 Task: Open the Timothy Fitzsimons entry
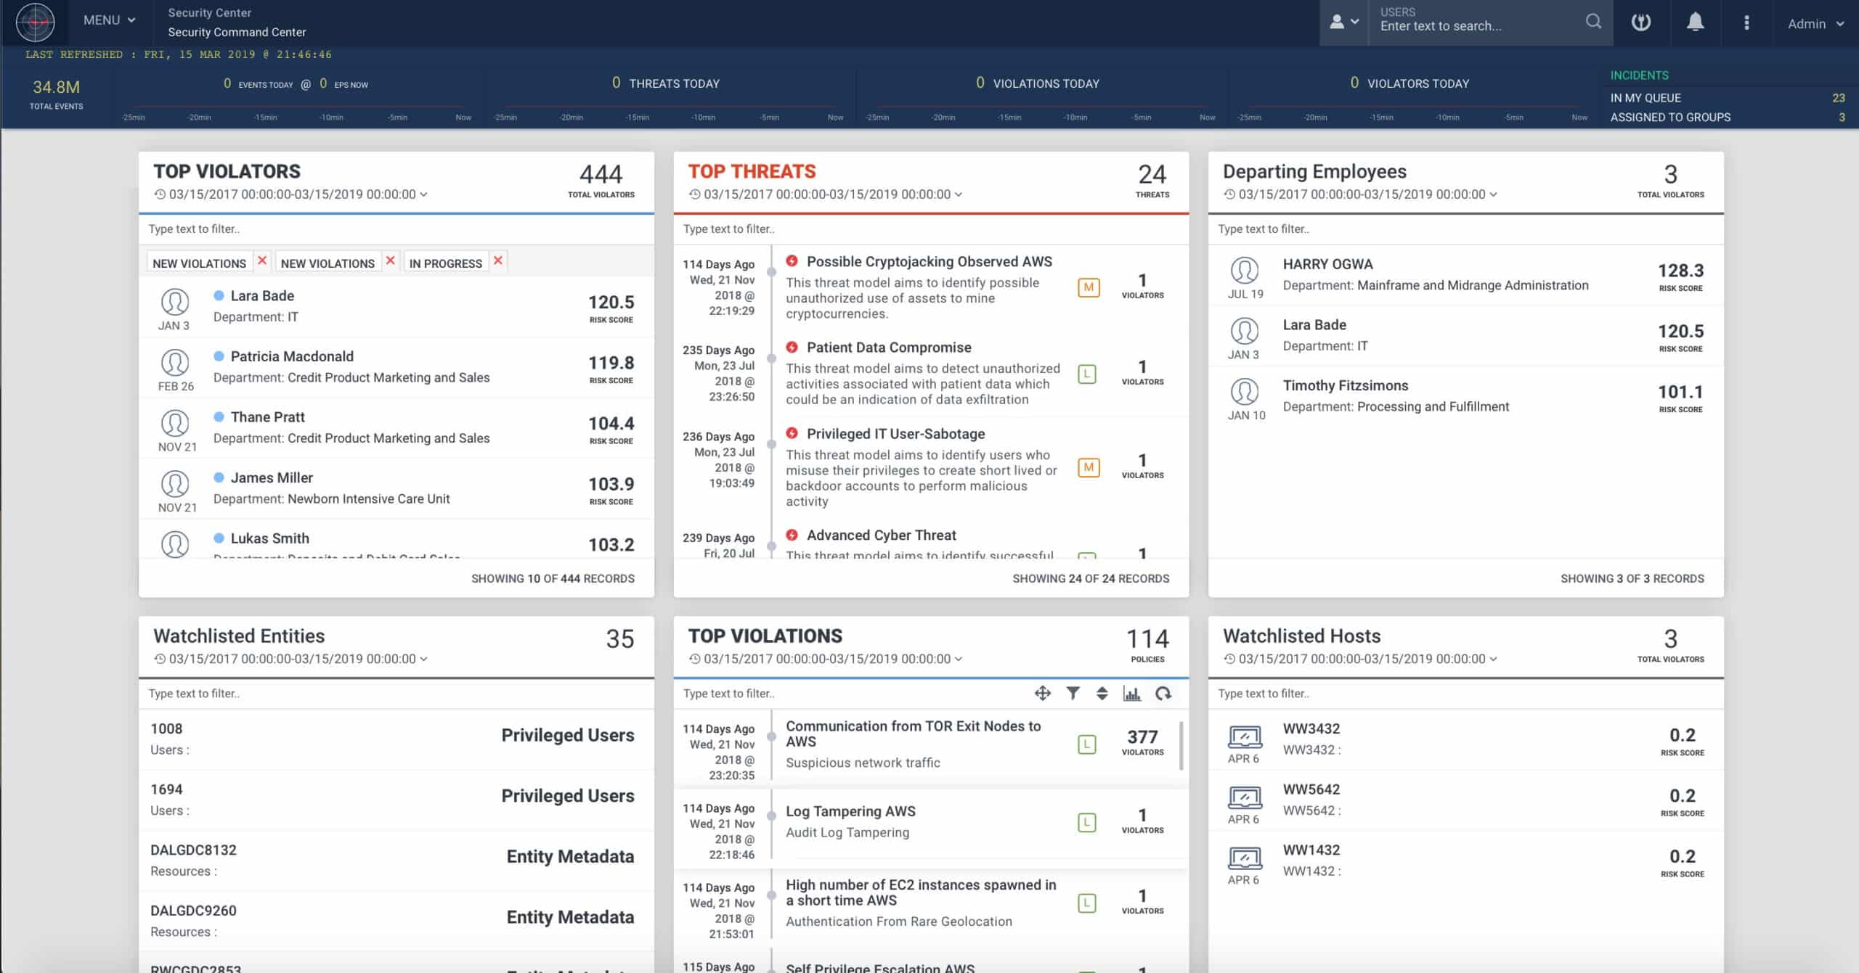[1465, 396]
